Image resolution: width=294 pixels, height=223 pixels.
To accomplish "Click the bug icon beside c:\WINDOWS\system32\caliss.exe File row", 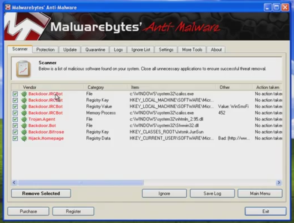I will pos(24,94).
